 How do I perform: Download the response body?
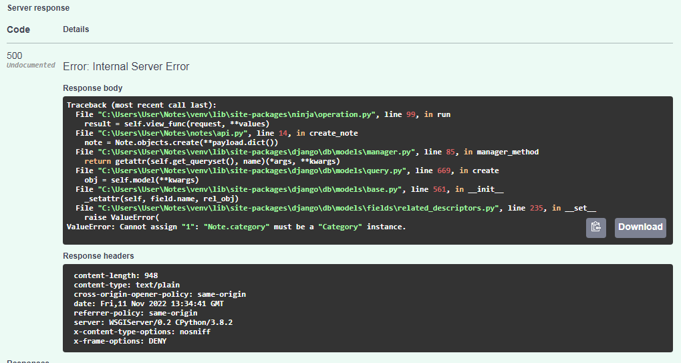pyautogui.click(x=640, y=227)
